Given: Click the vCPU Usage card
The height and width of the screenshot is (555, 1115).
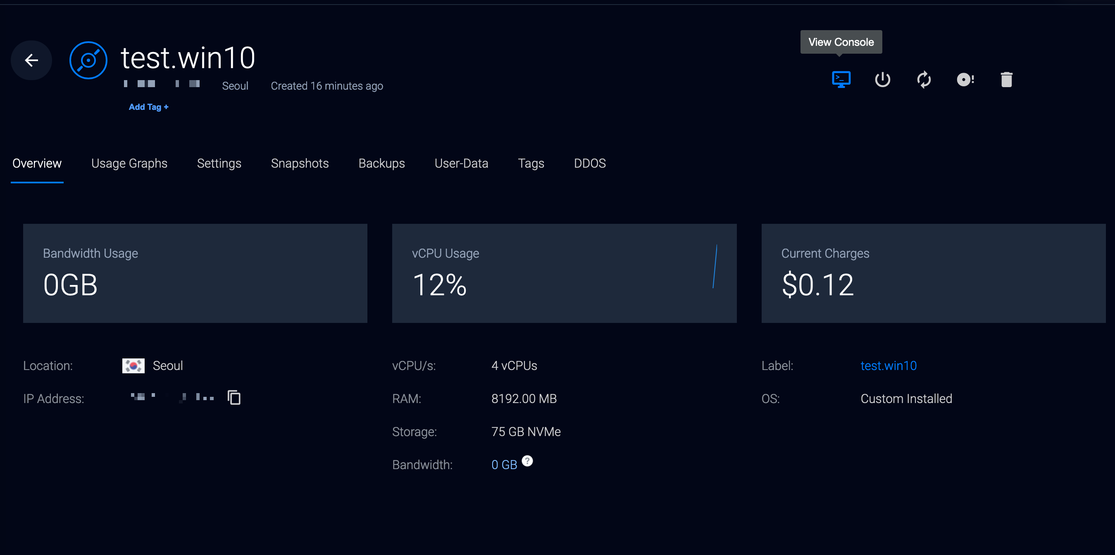Looking at the screenshot, I should [564, 273].
